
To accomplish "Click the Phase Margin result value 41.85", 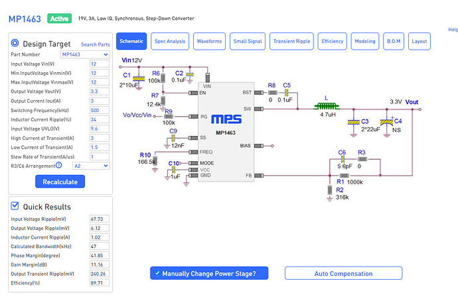I will [x=100, y=255].
